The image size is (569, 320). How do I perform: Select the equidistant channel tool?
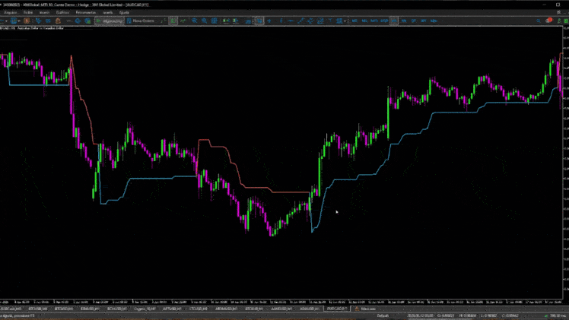click(x=310, y=21)
